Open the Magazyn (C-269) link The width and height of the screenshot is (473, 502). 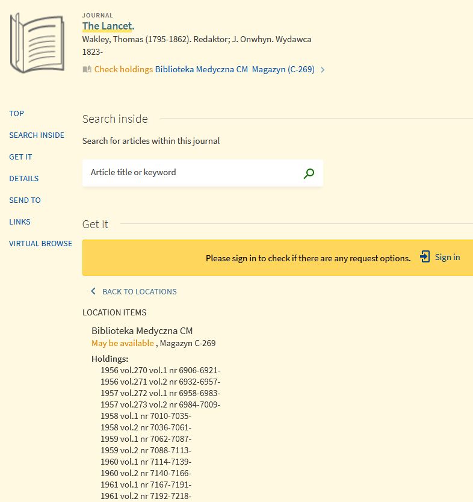(x=283, y=69)
